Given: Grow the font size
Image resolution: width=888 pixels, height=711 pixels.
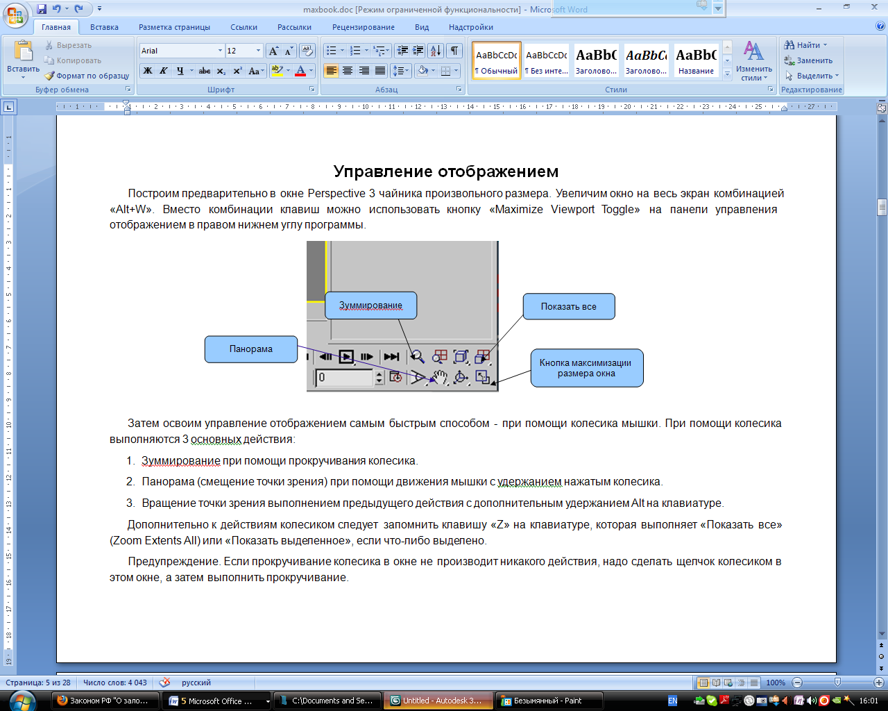Looking at the screenshot, I should pos(274,51).
